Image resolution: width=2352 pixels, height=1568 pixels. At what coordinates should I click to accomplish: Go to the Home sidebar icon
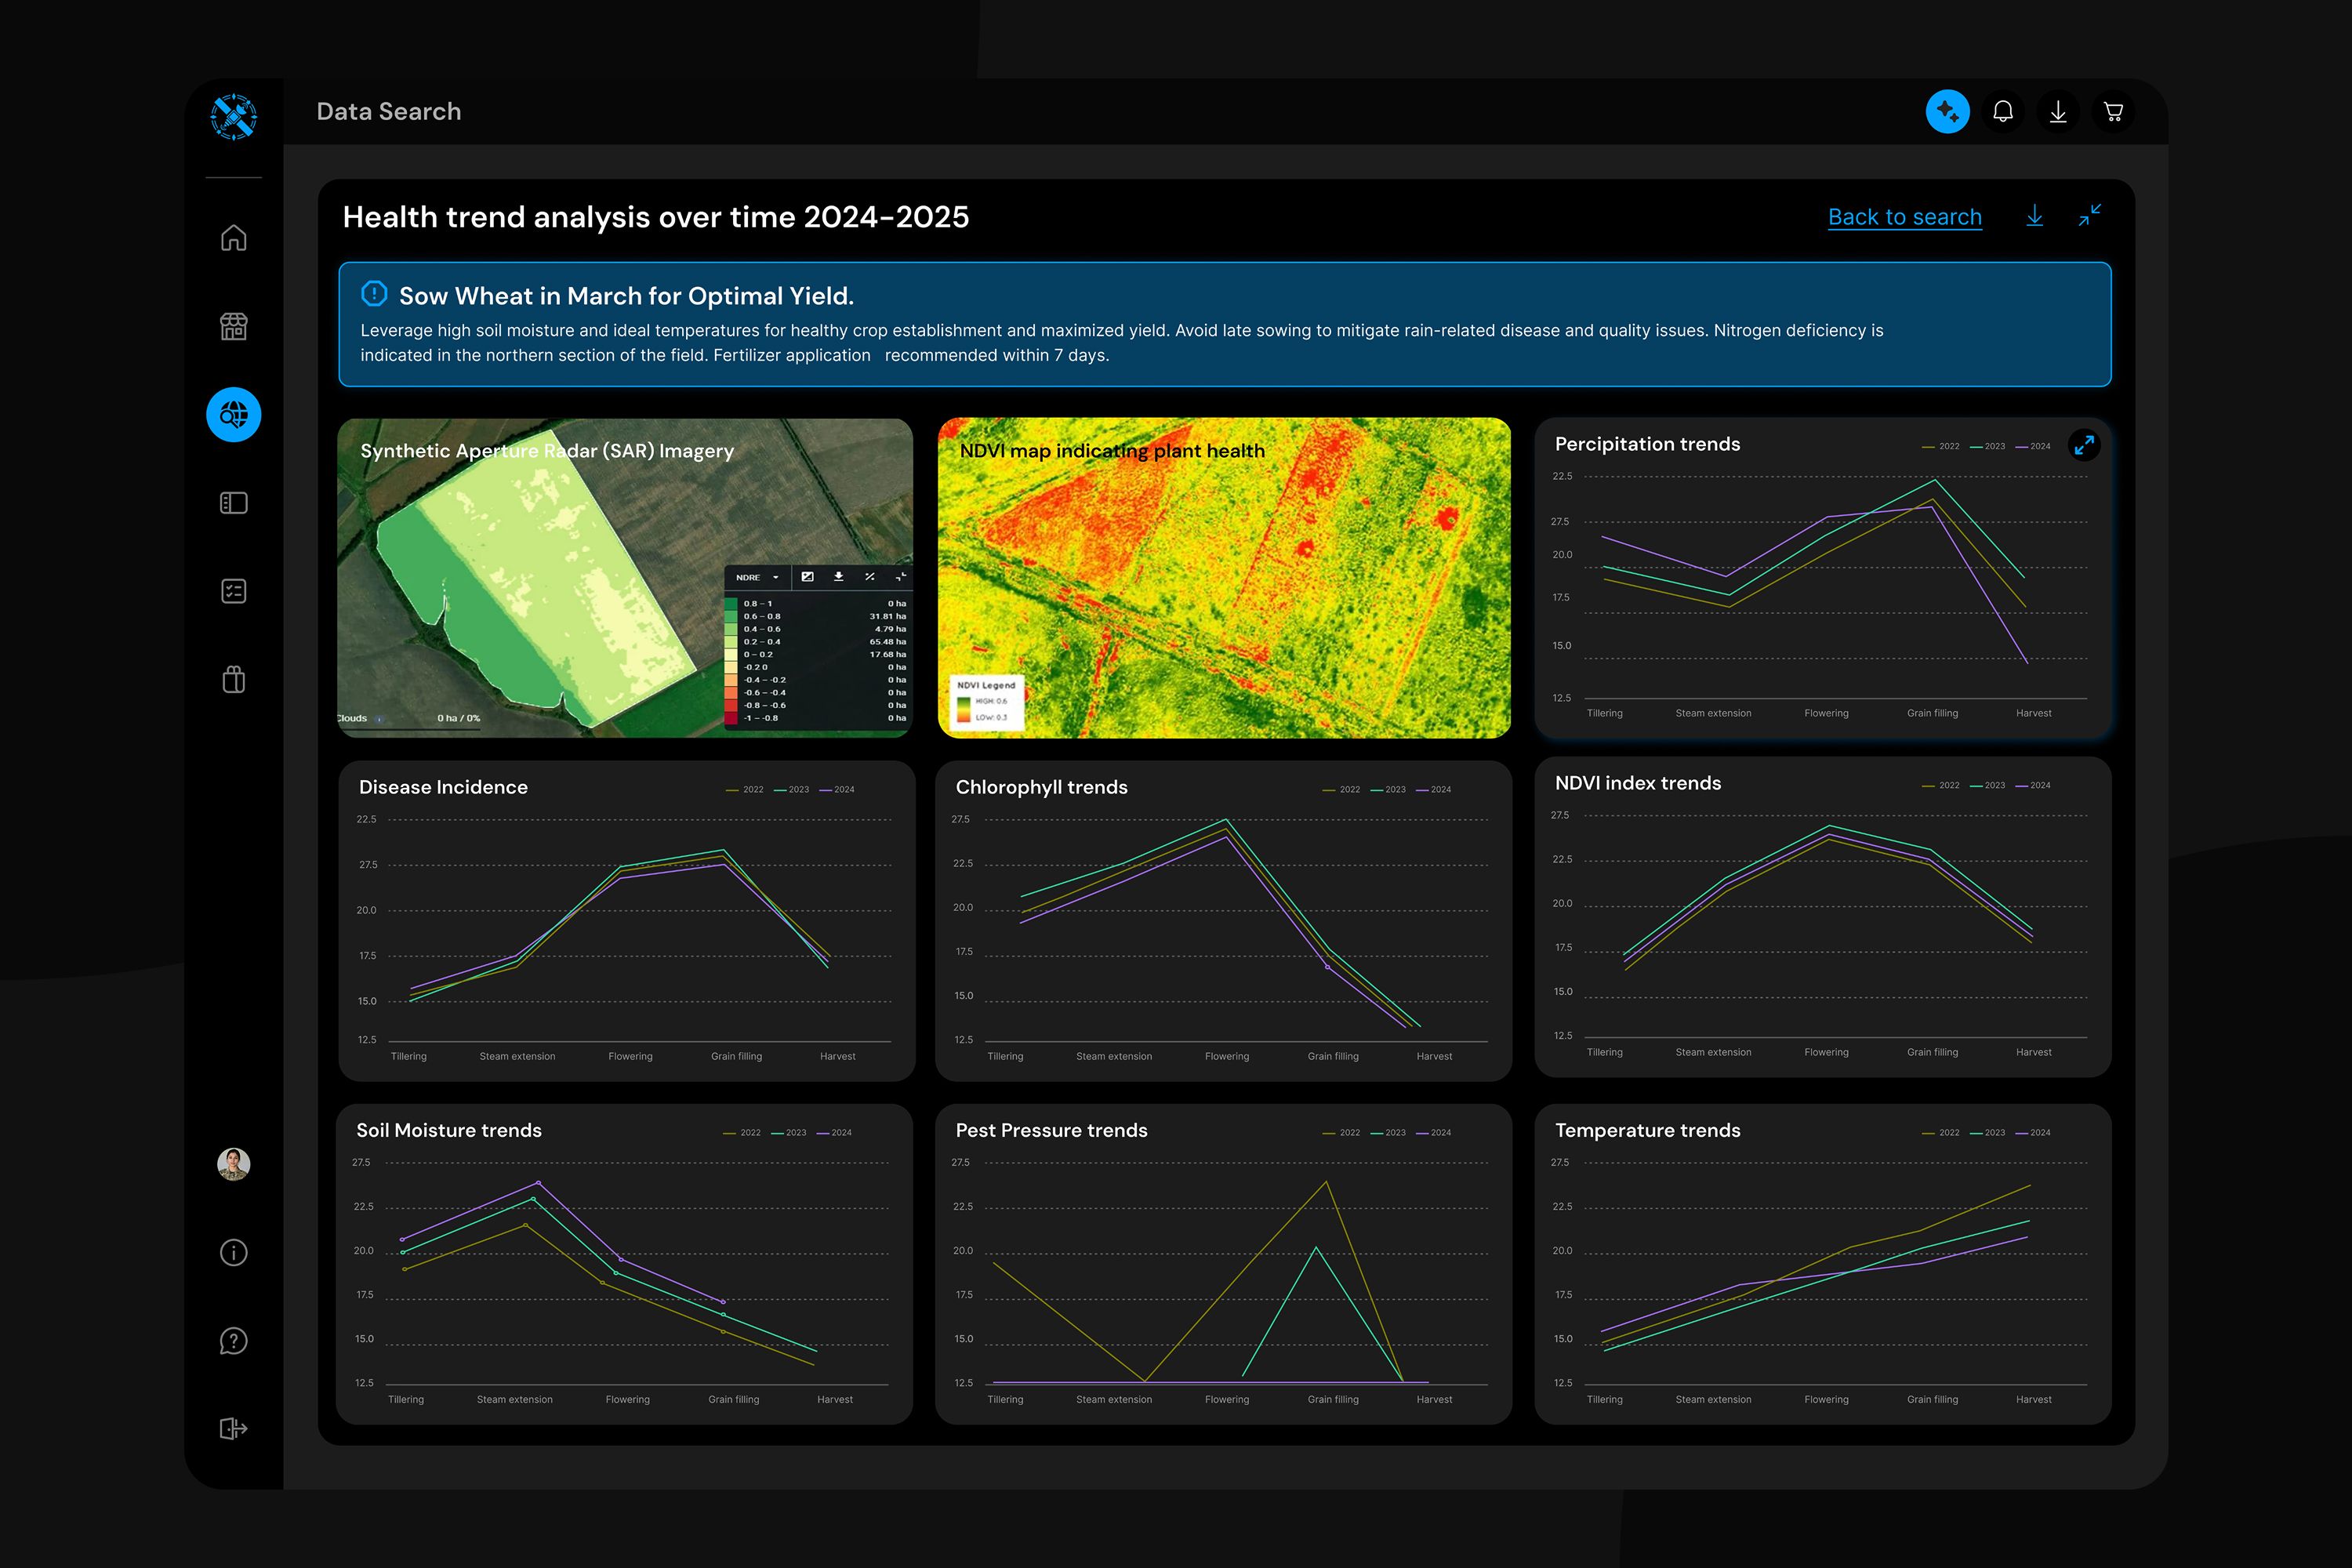[233, 238]
